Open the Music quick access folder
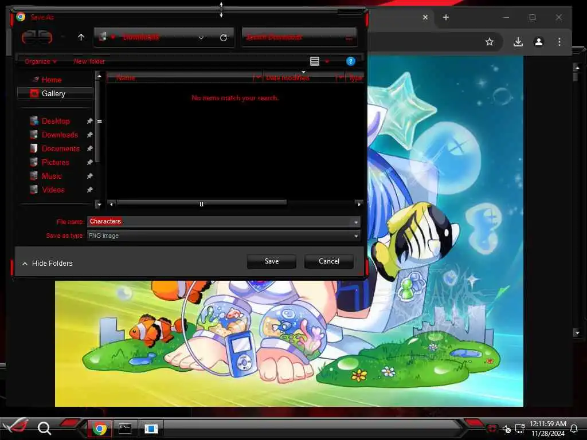This screenshot has height=440, width=587. coord(51,176)
